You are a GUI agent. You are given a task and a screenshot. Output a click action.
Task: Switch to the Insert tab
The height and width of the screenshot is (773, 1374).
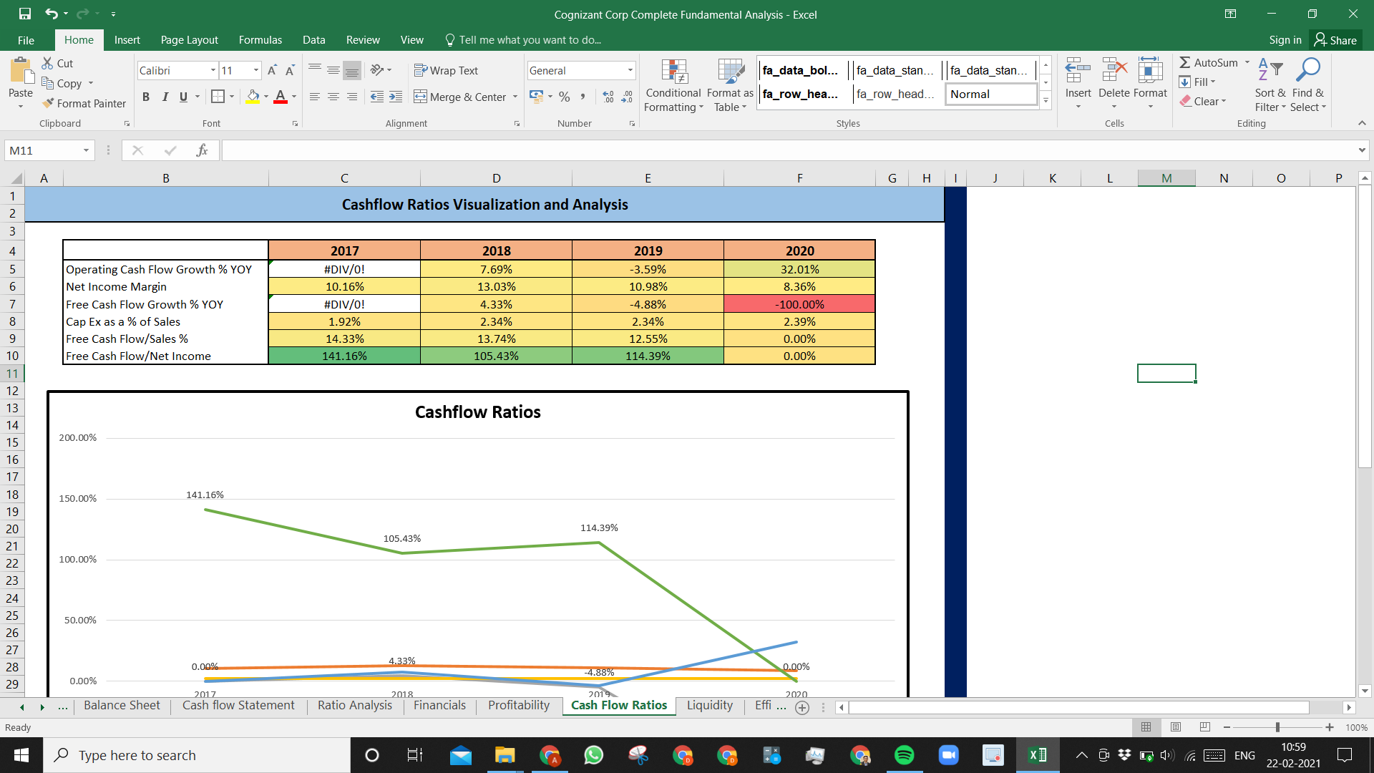pos(127,40)
